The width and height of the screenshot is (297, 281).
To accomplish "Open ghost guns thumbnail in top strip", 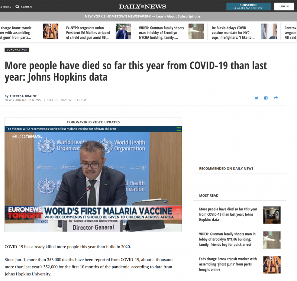I will [x=51, y=31].
